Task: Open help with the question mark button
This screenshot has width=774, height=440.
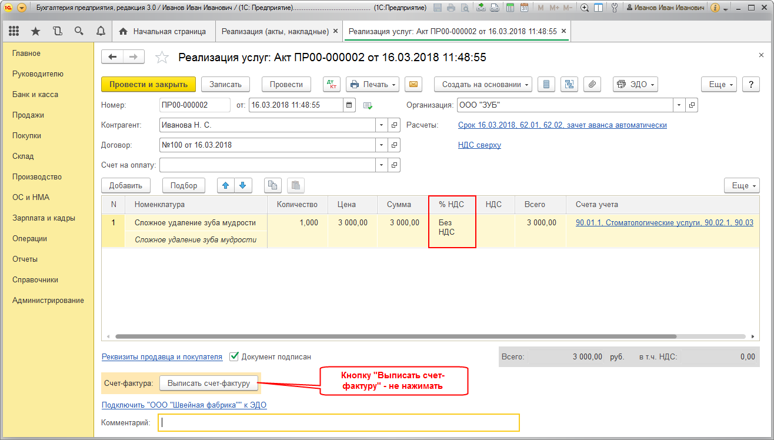Action: (750, 84)
